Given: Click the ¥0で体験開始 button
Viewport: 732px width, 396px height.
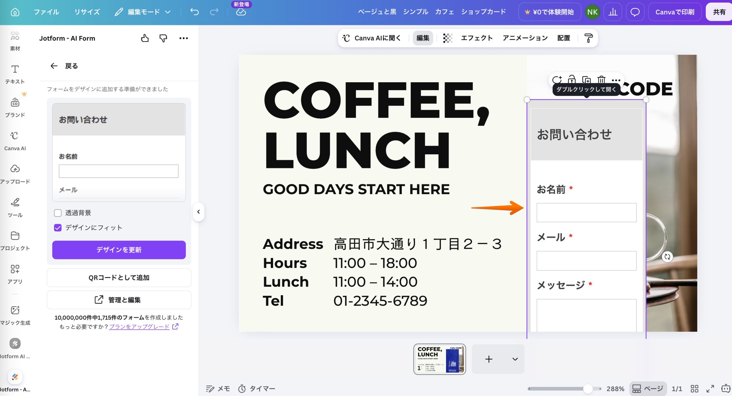Looking at the screenshot, I should pyautogui.click(x=550, y=12).
